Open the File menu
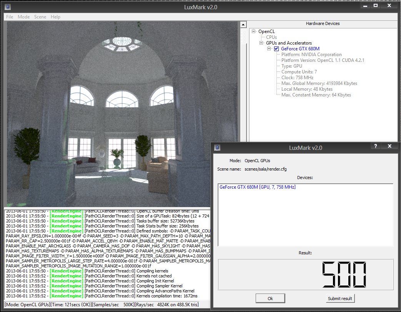Viewport: 401px width, 312px height. tap(10, 17)
